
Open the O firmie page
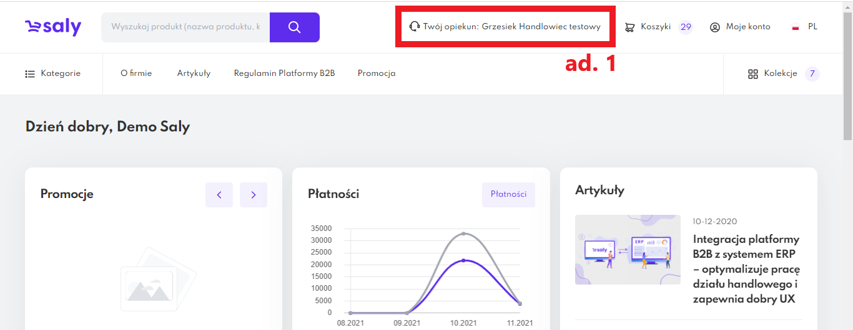(136, 73)
